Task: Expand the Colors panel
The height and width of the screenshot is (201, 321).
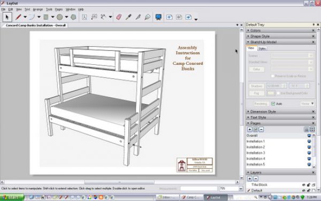Action: pyautogui.click(x=248, y=31)
